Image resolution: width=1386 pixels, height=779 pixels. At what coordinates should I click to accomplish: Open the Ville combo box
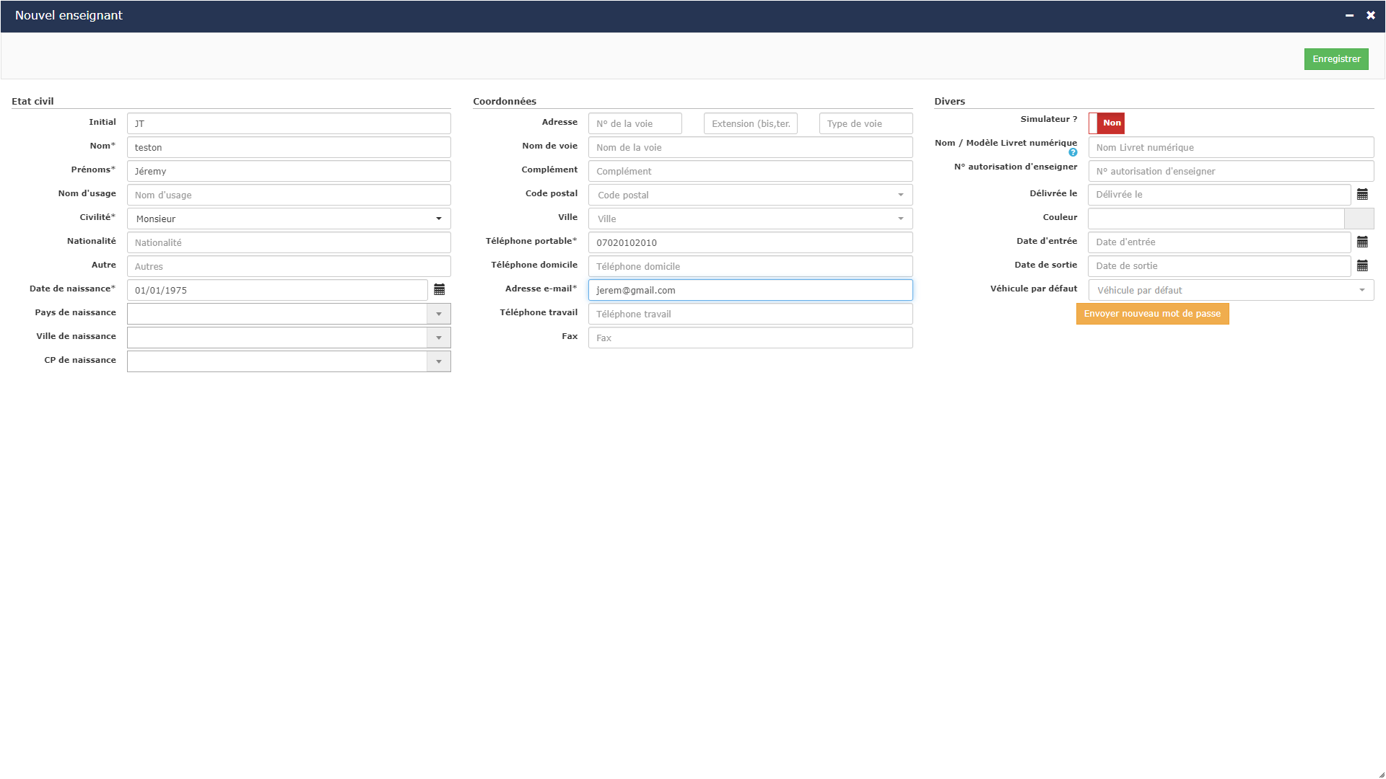coord(751,219)
